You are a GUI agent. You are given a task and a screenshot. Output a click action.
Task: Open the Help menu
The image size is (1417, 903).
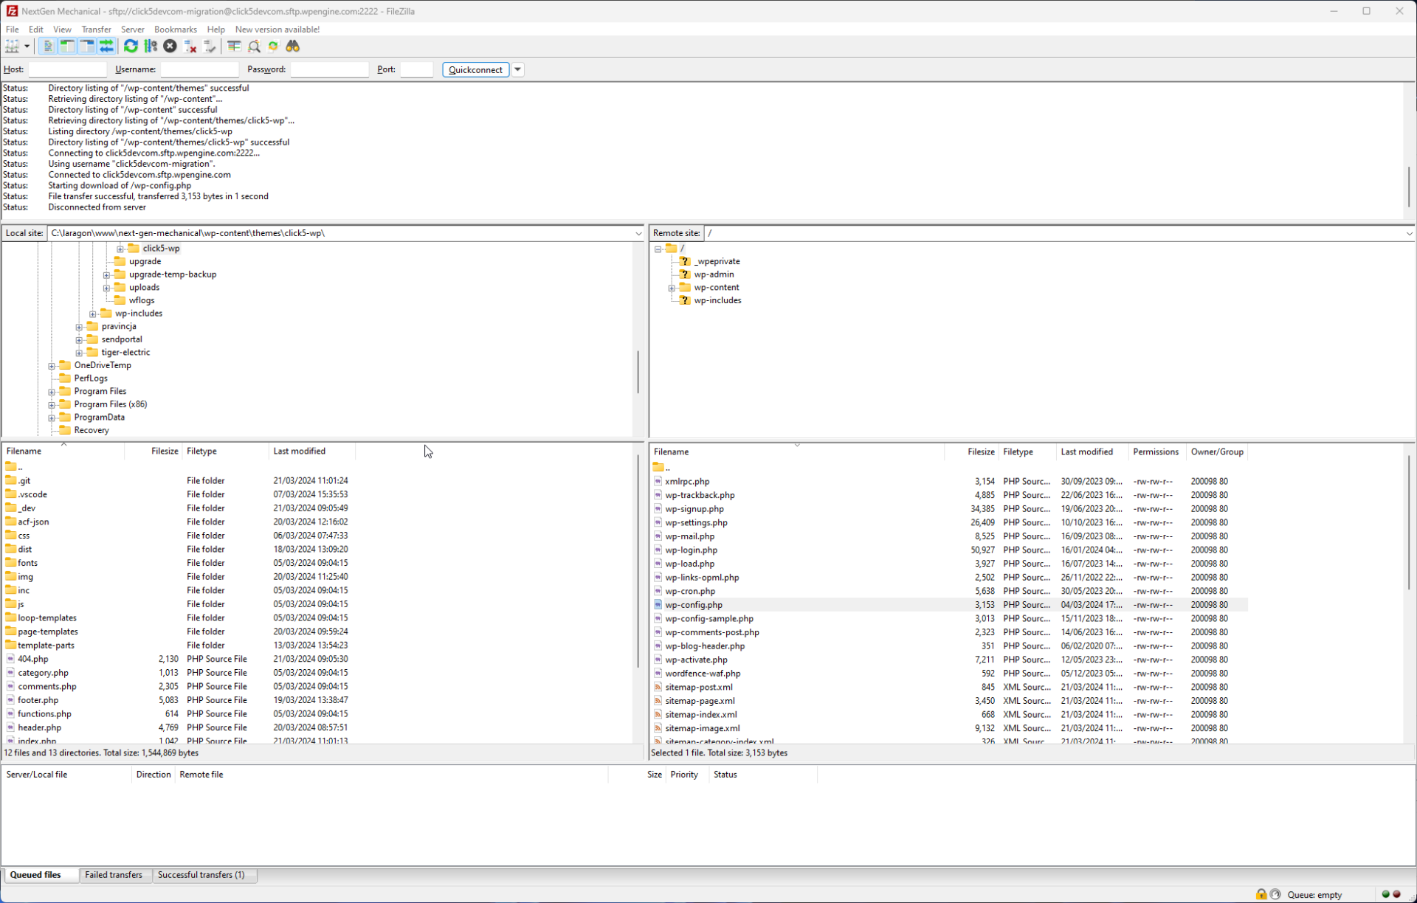click(x=216, y=30)
